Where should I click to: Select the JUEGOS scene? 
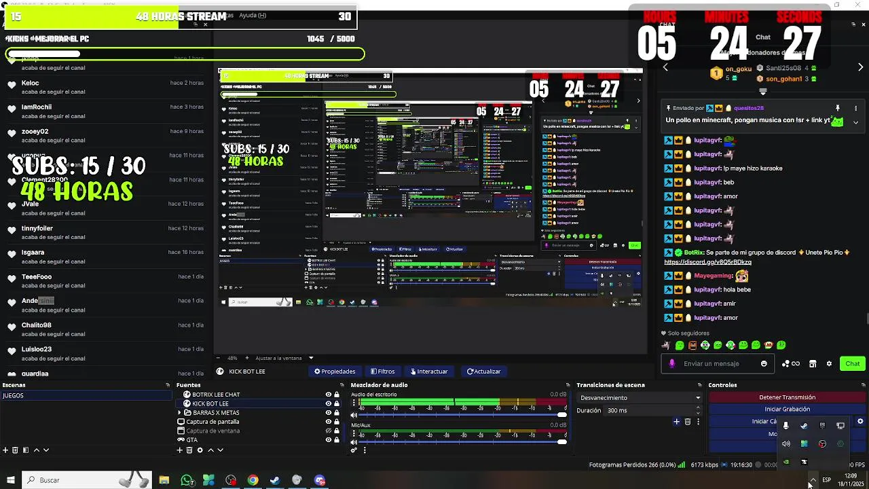(86, 395)
